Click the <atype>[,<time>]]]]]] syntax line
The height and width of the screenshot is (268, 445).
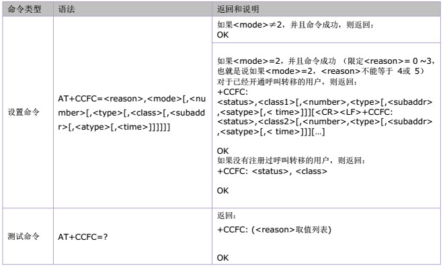pos(114,127)
